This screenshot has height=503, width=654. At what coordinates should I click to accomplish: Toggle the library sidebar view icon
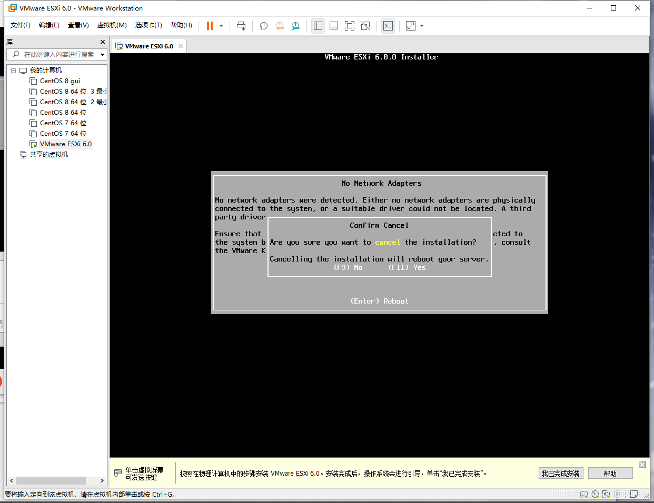pyautogui.click(x=318, y=26)
